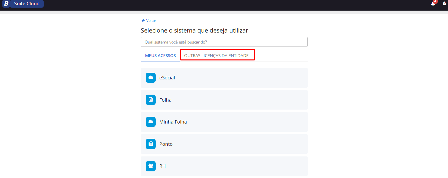Viewport: 448px width, 178px height.
Task: Go back using the Voltar link
Action: (x=149, y=21)
